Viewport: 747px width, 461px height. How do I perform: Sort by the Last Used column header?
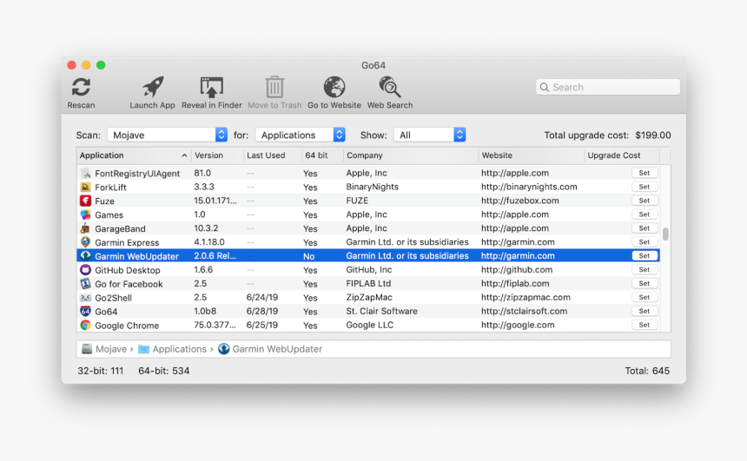pos(273,155)
